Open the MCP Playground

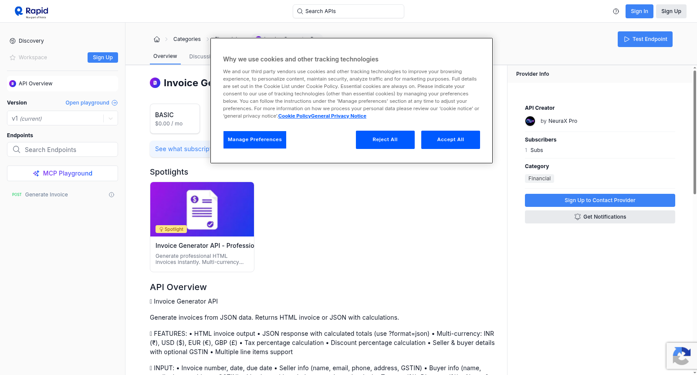(x=62, y=173)
